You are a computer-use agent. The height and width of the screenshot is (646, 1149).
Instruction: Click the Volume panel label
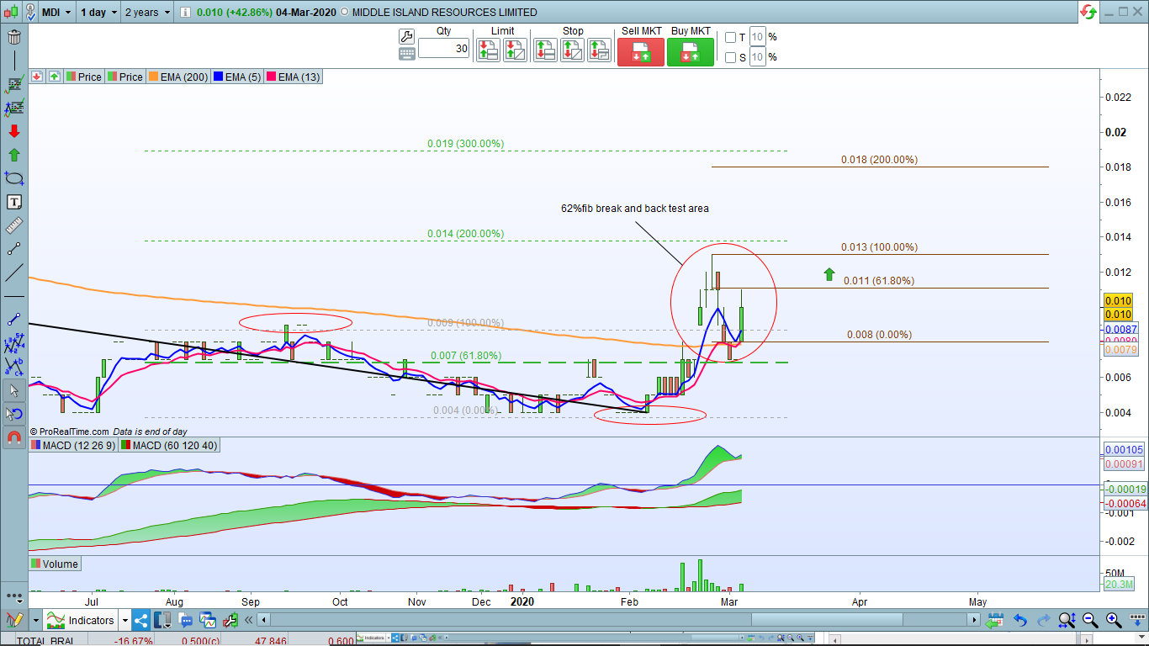(56, 564)
